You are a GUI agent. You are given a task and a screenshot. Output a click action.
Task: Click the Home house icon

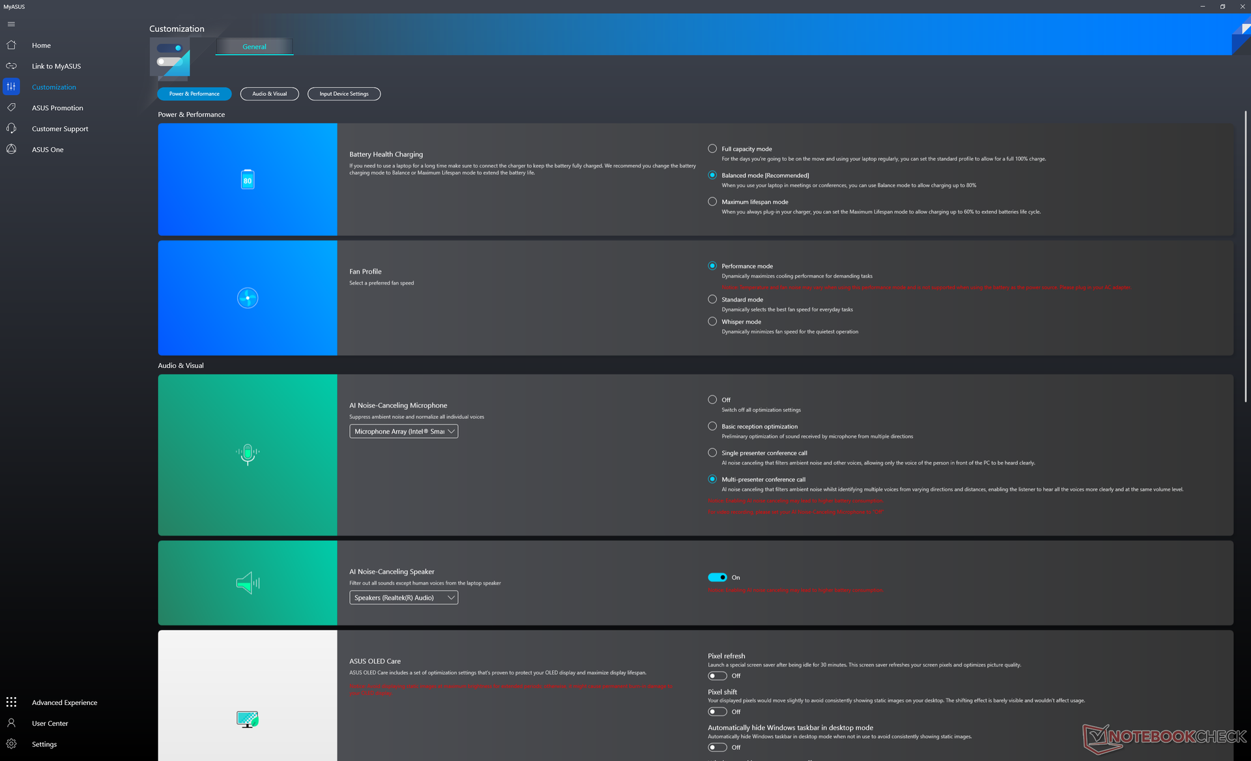(11, 45)
